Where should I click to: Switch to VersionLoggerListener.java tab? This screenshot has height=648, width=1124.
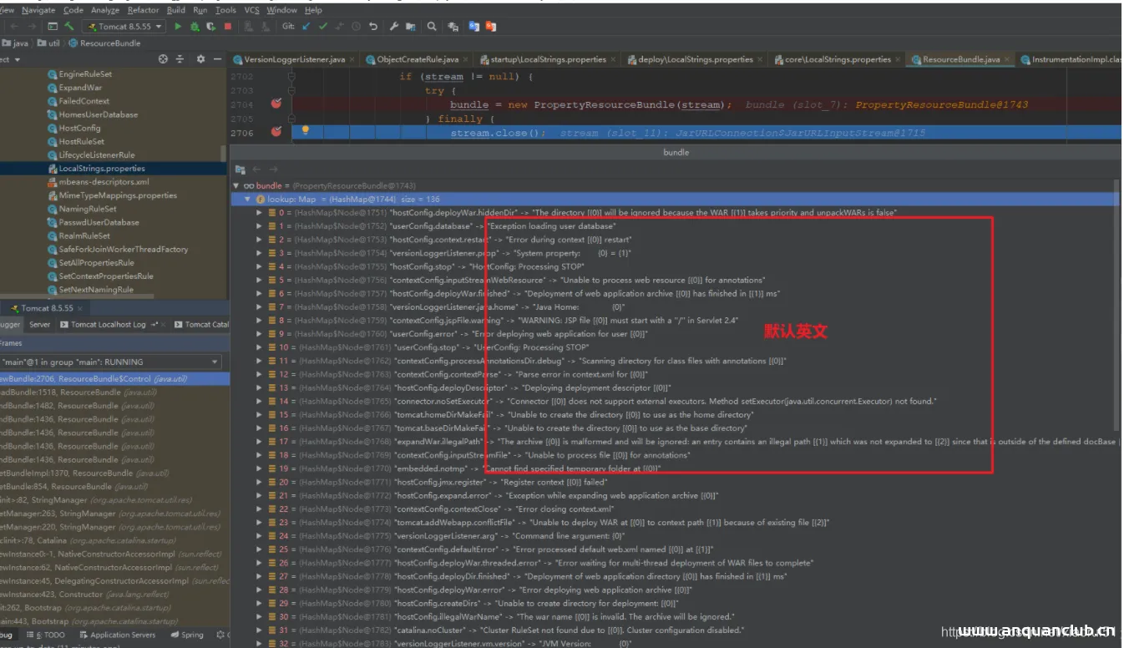(x=294, y=60)
